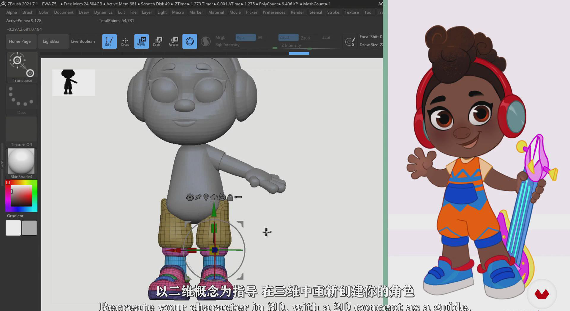This screenshot has width=570, height=311.
Task: Open the Dots stroke type picker
Action: click(21, 100)
